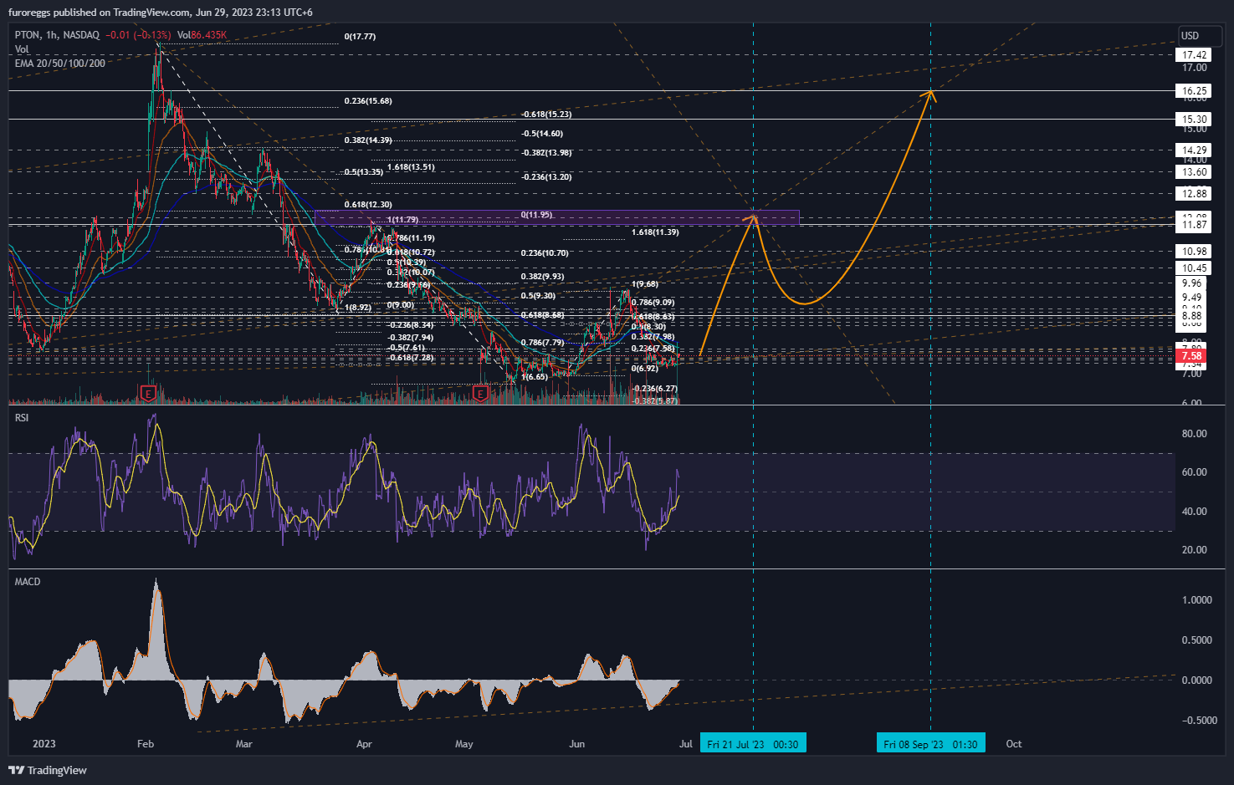
Task: Select the 0.382(14.39) Fibonacci level label
Action: coord(368,140)
